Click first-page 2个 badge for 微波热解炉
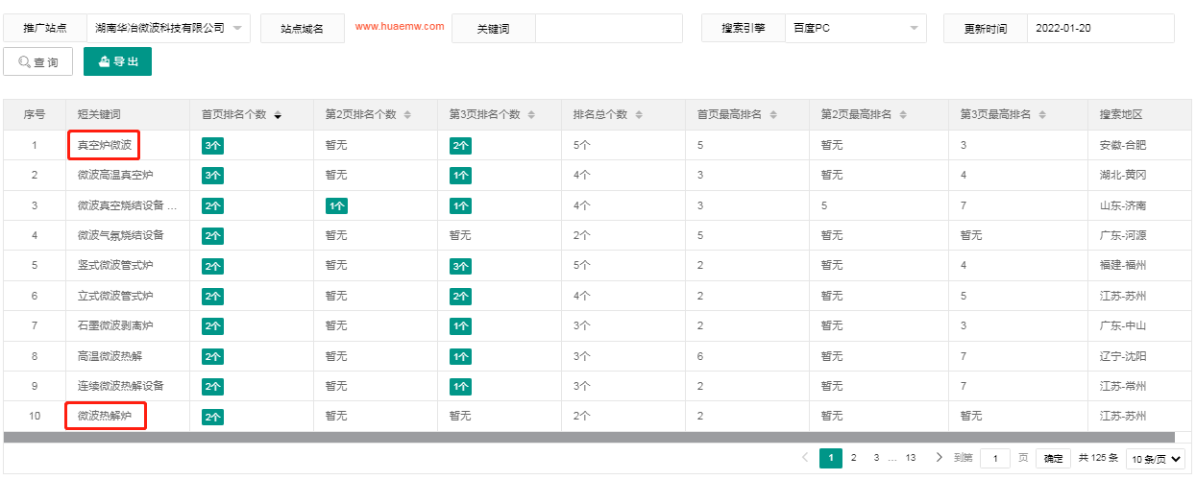1196x480 pixels. click(212, 417)
